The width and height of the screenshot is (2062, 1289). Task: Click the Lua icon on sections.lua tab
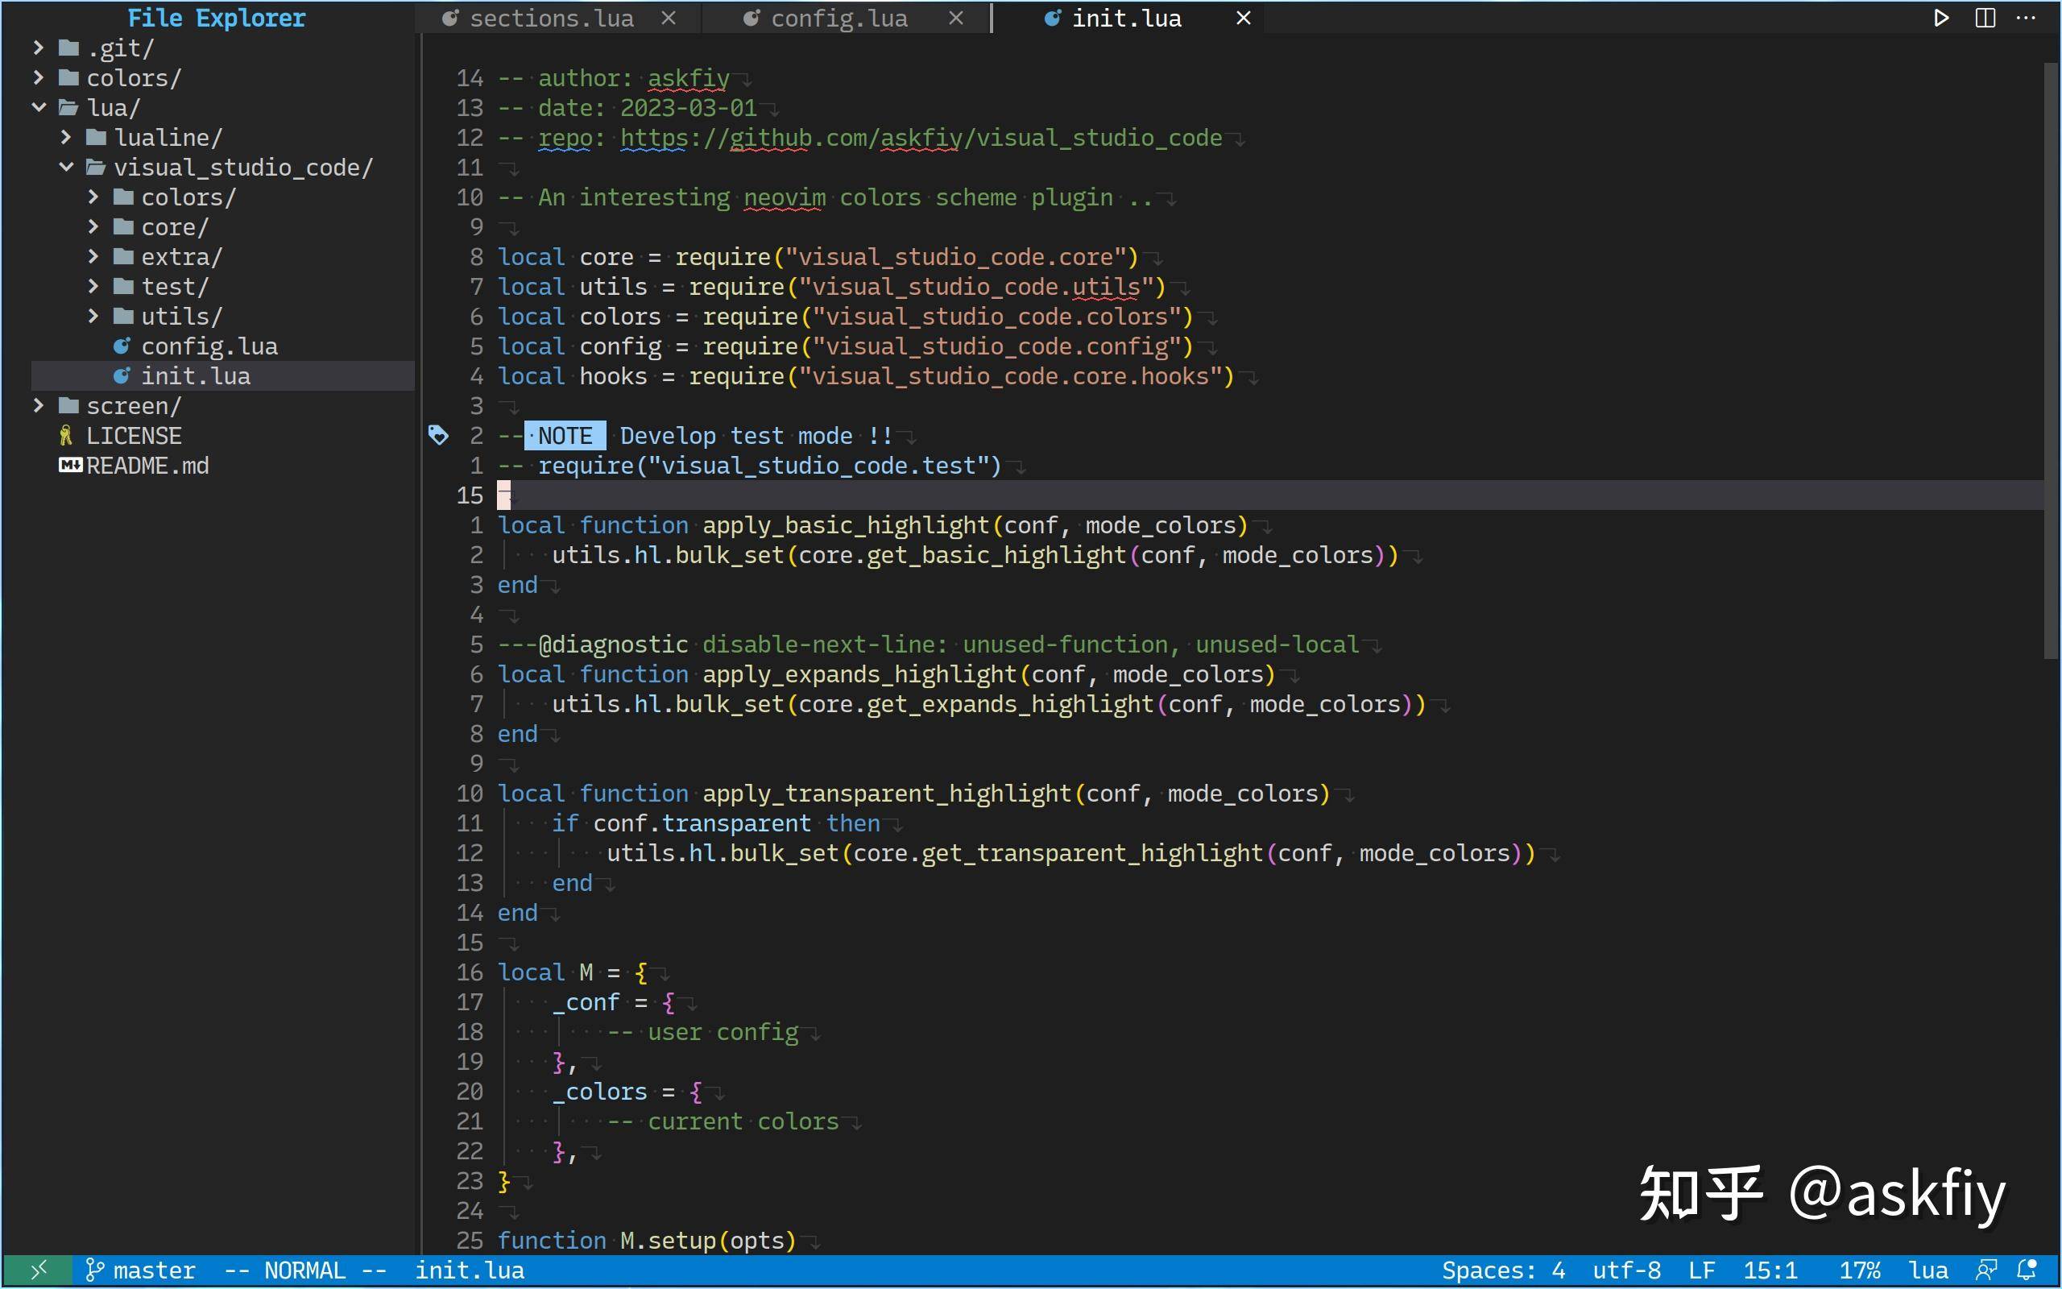[450, 18]
